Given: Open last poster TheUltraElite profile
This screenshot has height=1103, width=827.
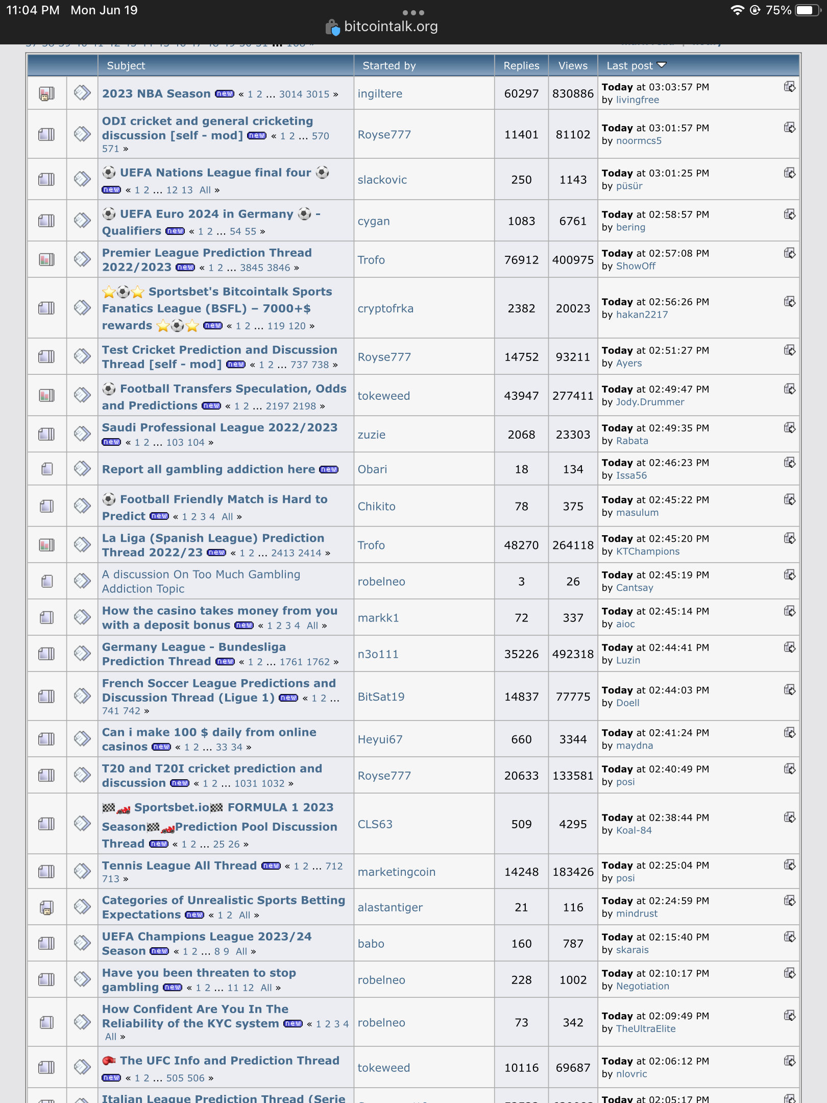Looking at the screenshot, I should click(646, 1029).
